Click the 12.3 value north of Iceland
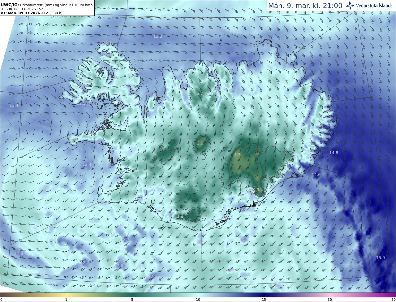This screenshot has height=302, width=396. pyautogui.click(x=158, y=36)
